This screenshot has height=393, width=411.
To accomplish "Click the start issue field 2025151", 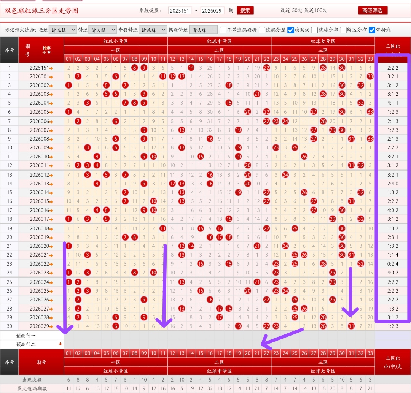I will click(x=180, y=11).
